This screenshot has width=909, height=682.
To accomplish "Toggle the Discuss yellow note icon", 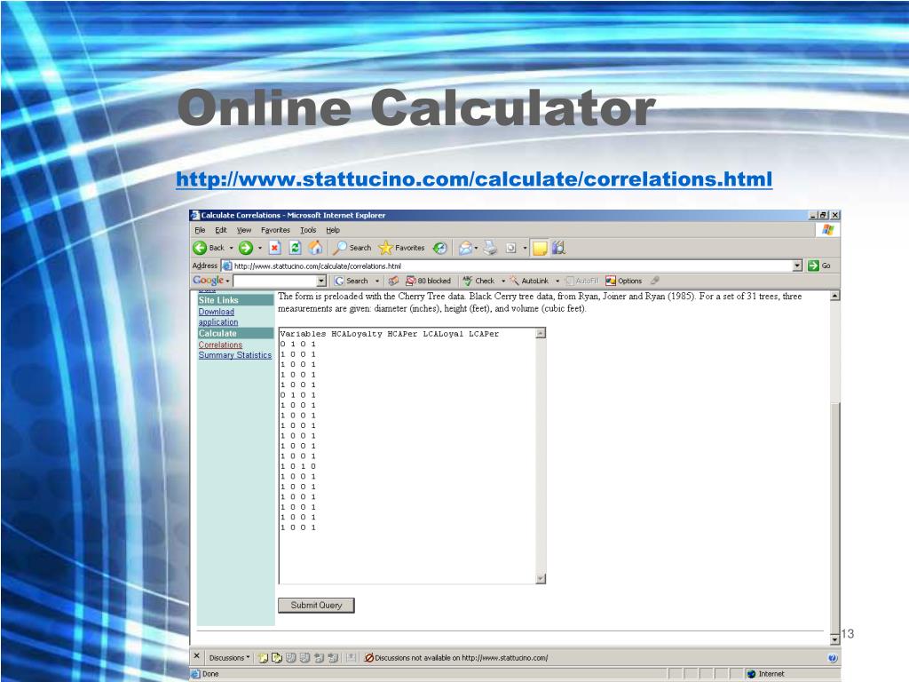I will tap(540, 249).
